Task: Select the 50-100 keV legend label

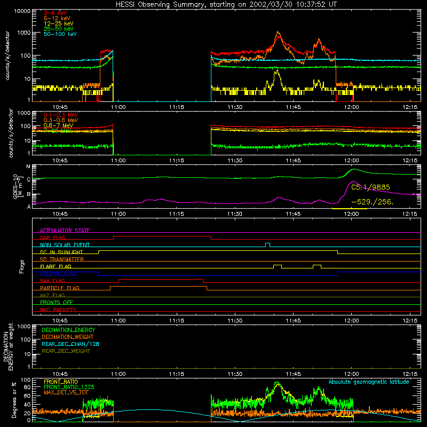Action: 60,34
